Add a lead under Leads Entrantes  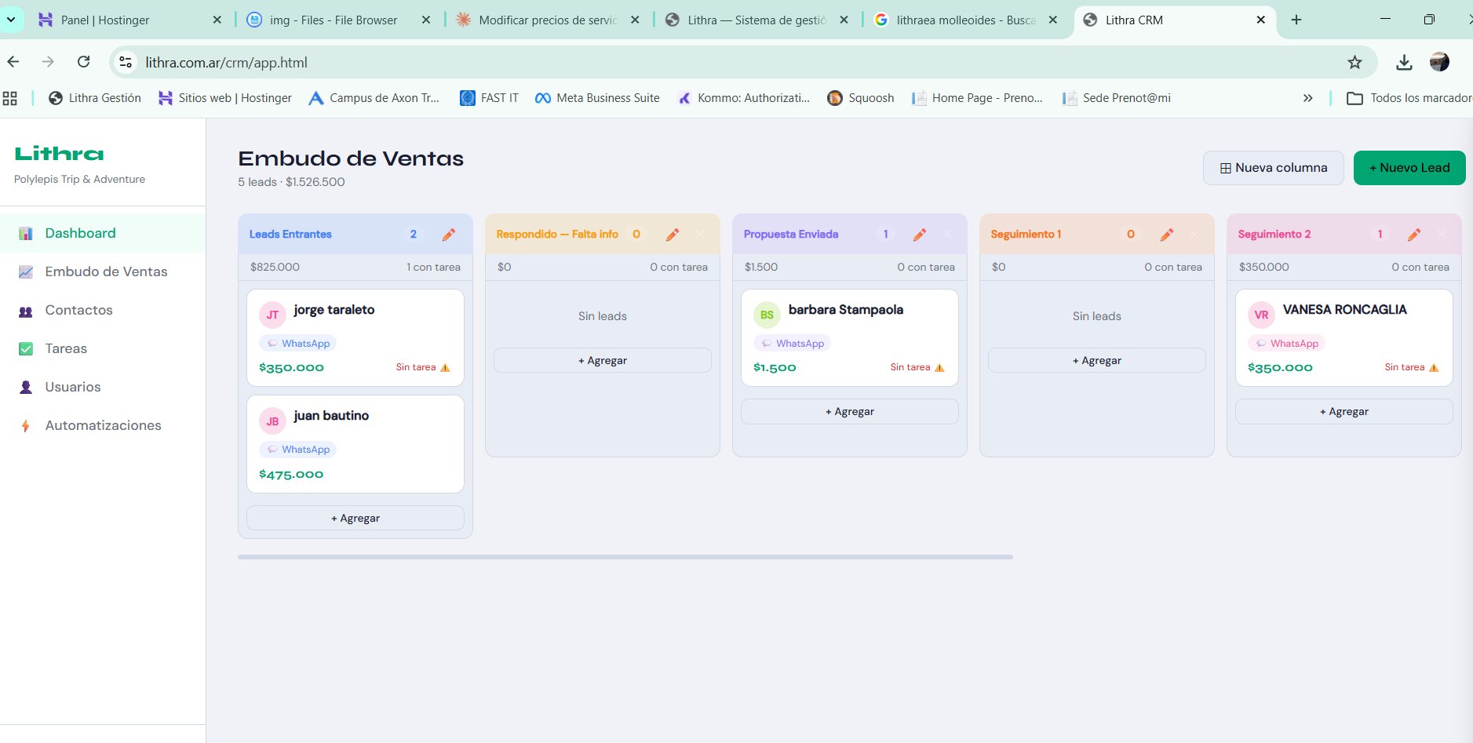(x=355, y=518)
